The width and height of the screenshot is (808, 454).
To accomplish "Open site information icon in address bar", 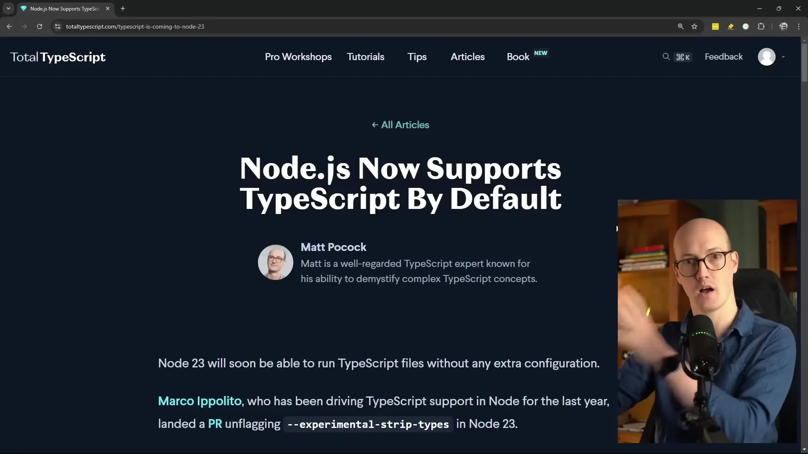I will click(x=58, y=26).
